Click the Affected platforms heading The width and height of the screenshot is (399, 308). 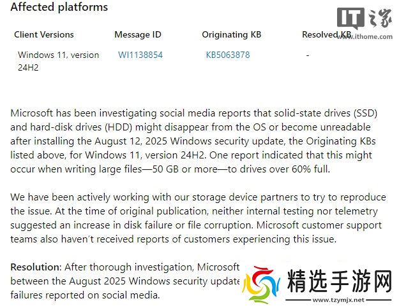tap(59, 8)
